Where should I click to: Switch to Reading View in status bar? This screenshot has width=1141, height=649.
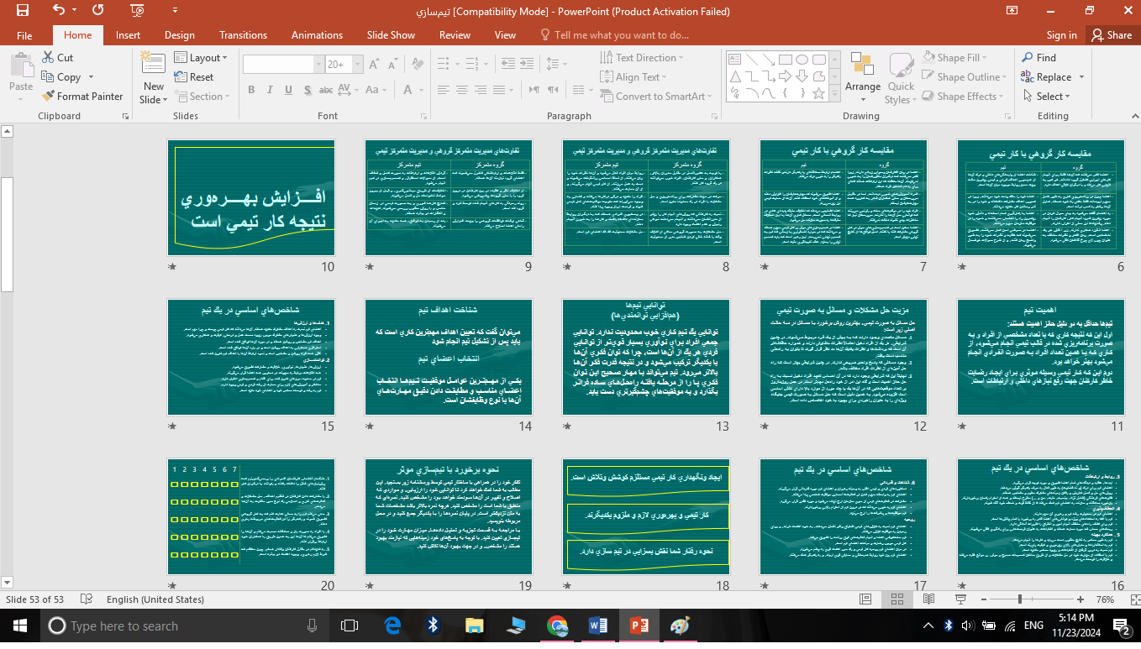pos(928,599)
